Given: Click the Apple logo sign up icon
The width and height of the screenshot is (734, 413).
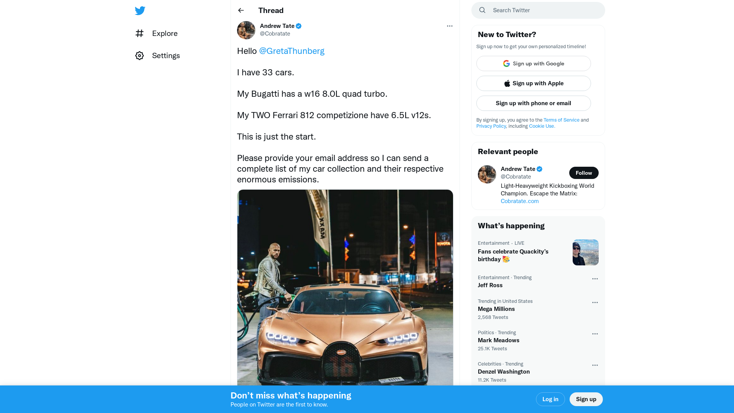Looking at the screenshot, I should click(x=507, y=83).
